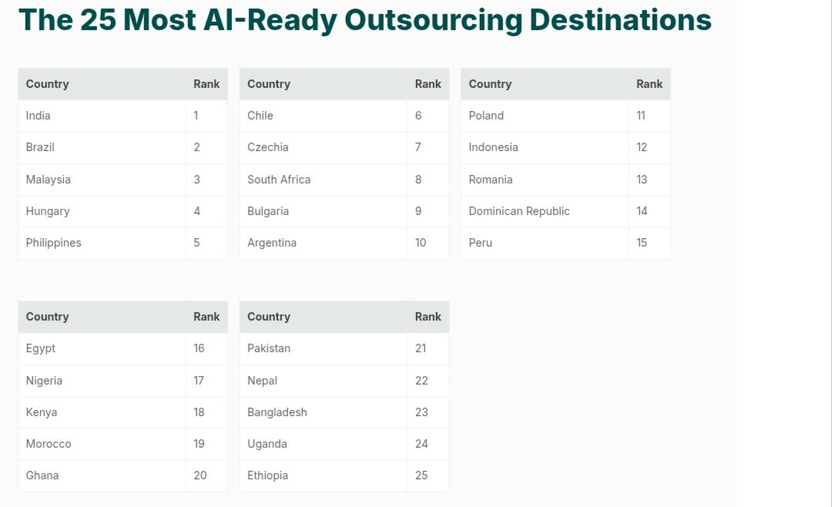
Task: Select the 'India' table cell
Action: point(102,116)
